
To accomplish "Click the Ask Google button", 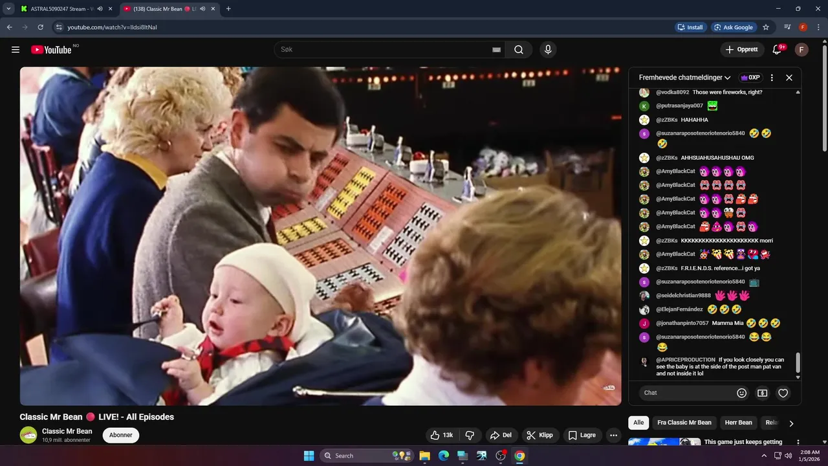I will click(x=734, y=27).
